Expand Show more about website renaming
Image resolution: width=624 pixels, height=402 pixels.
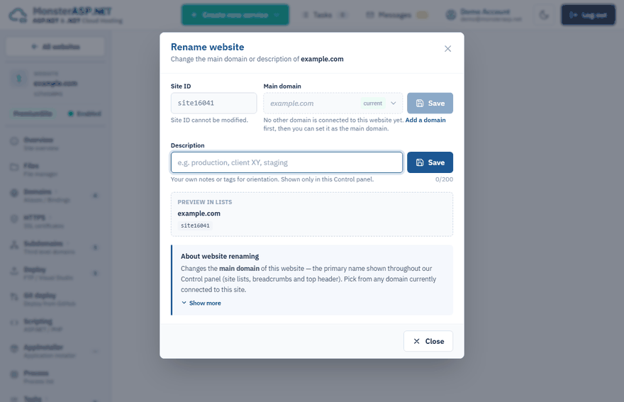tap(201, 303)
